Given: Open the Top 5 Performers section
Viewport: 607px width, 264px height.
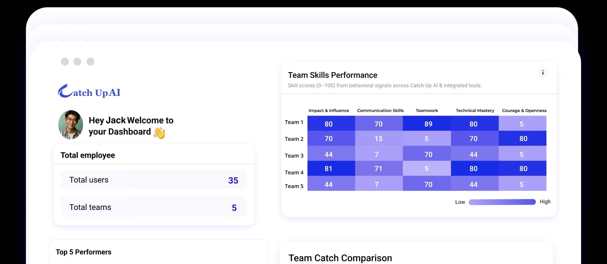Looking at the screenshot, I should [x=83, y=252].
